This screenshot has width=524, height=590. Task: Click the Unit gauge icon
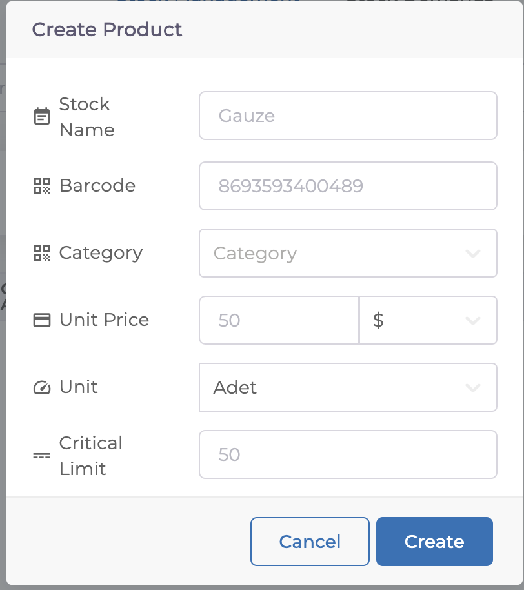pyautogui.click(x=42, y=387)
